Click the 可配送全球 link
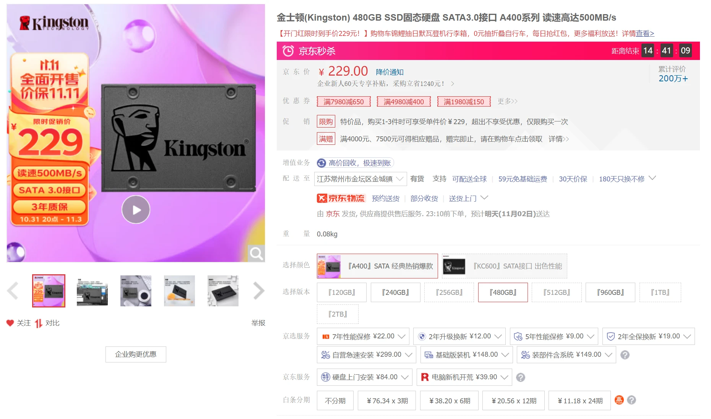711x419 pixels. [469, 179]
